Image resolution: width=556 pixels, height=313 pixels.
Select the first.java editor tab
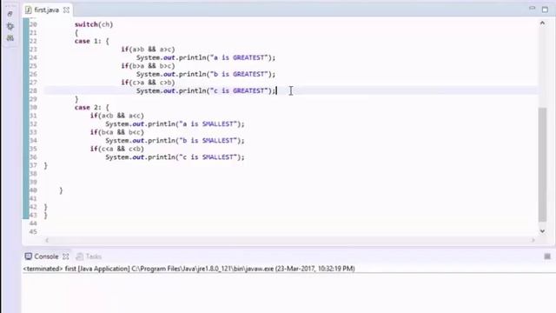46,10
